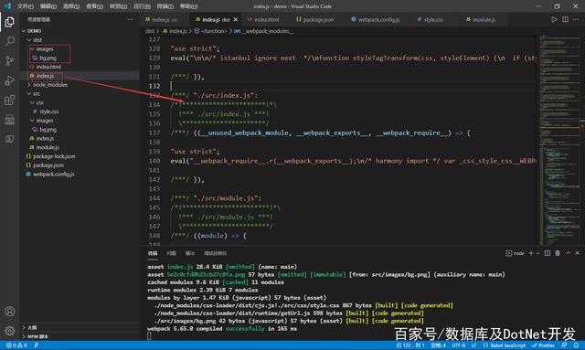Open the Extensions view

click(10, 100)
